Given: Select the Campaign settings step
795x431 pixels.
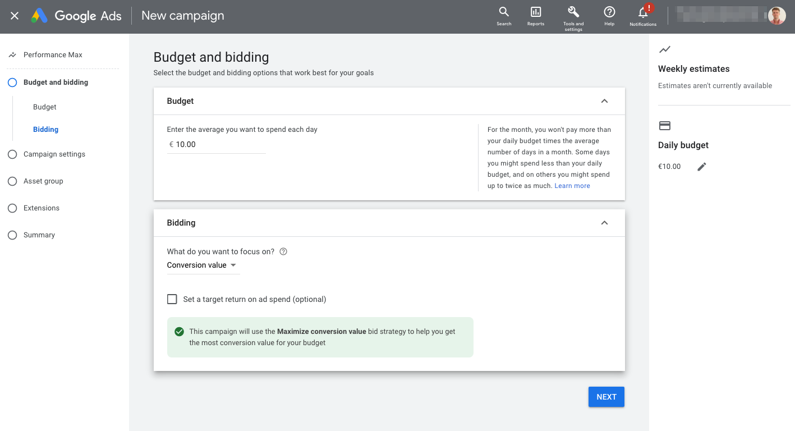Looking at the screenshot, I should pyautogui.click(x=54, y=154).
